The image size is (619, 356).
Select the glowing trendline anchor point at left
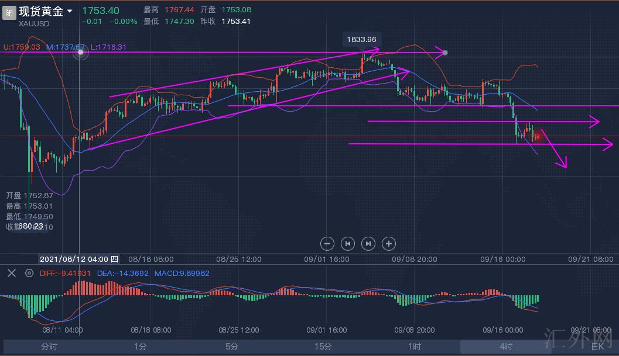coord(81,53)
